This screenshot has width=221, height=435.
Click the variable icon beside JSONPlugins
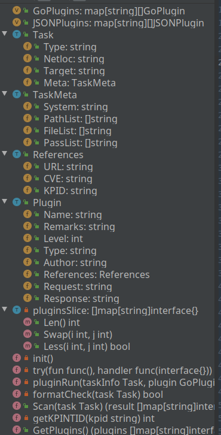tap(17, 23)
